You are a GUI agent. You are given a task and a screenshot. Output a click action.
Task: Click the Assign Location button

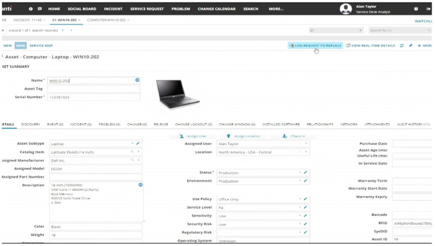click(244, 136)
